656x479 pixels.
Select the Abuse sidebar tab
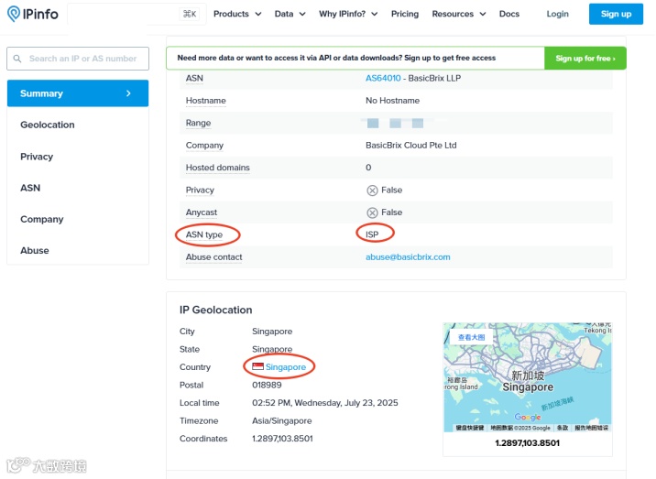click(x=78, y=251)
